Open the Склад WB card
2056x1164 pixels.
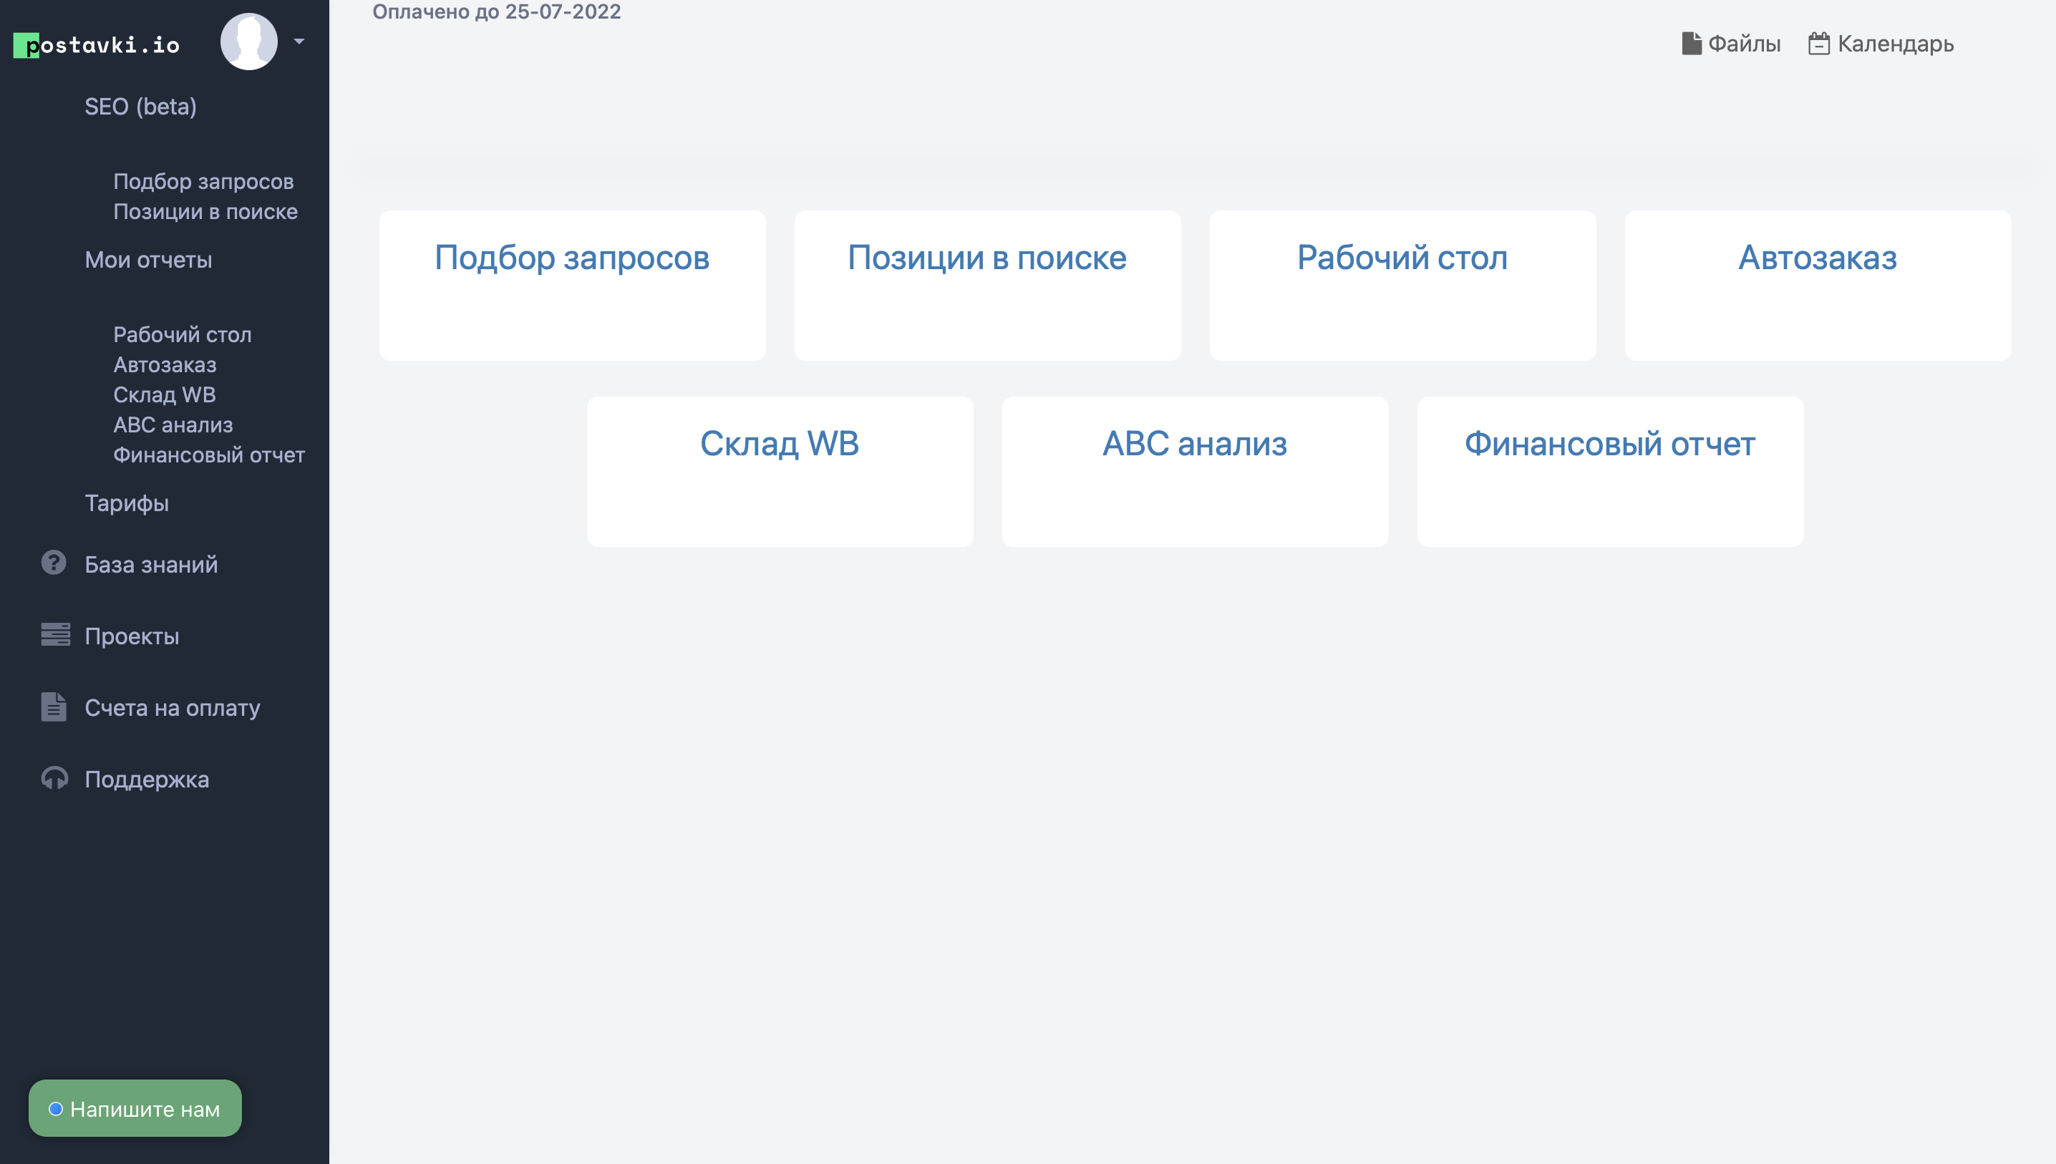coord(780,471)
